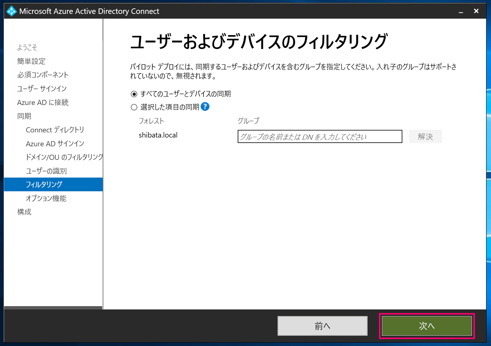Open the Azure AD サインイン sub-step

click(55, 144)
